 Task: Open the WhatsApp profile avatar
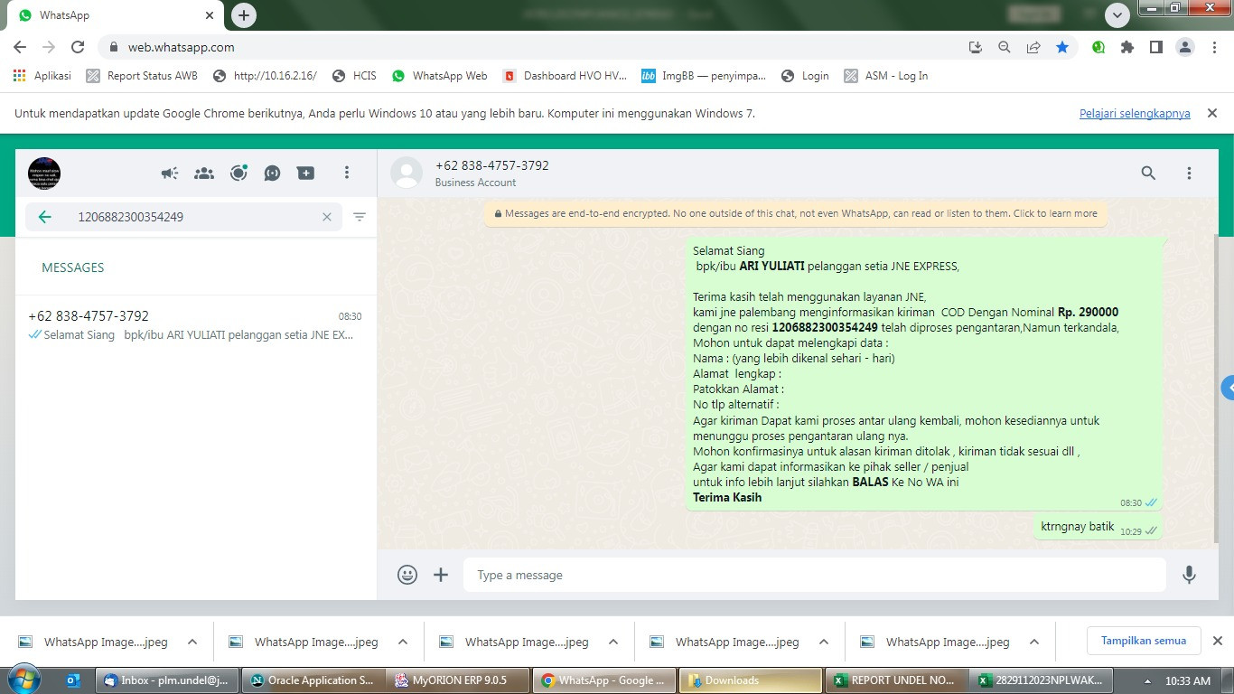(44, 173)
